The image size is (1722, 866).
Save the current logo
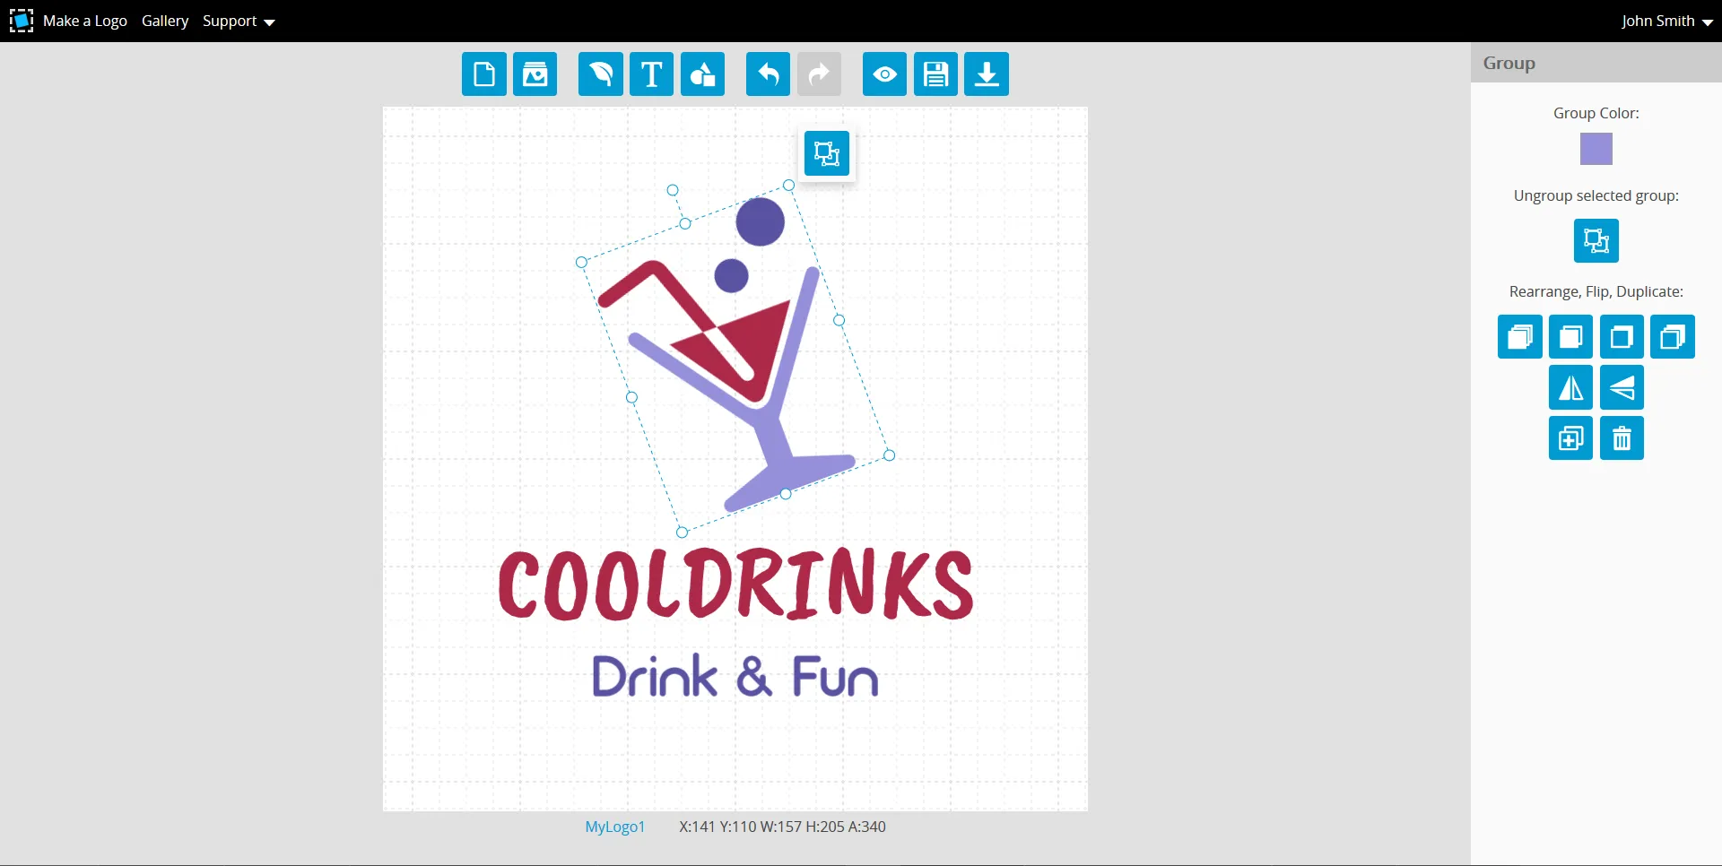click(935, 74)
